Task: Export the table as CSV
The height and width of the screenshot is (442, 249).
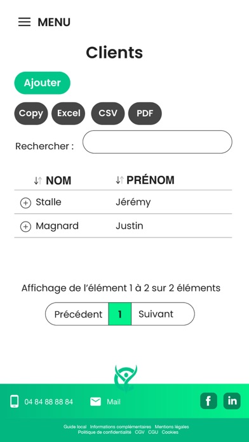Action: pos(108,113)
